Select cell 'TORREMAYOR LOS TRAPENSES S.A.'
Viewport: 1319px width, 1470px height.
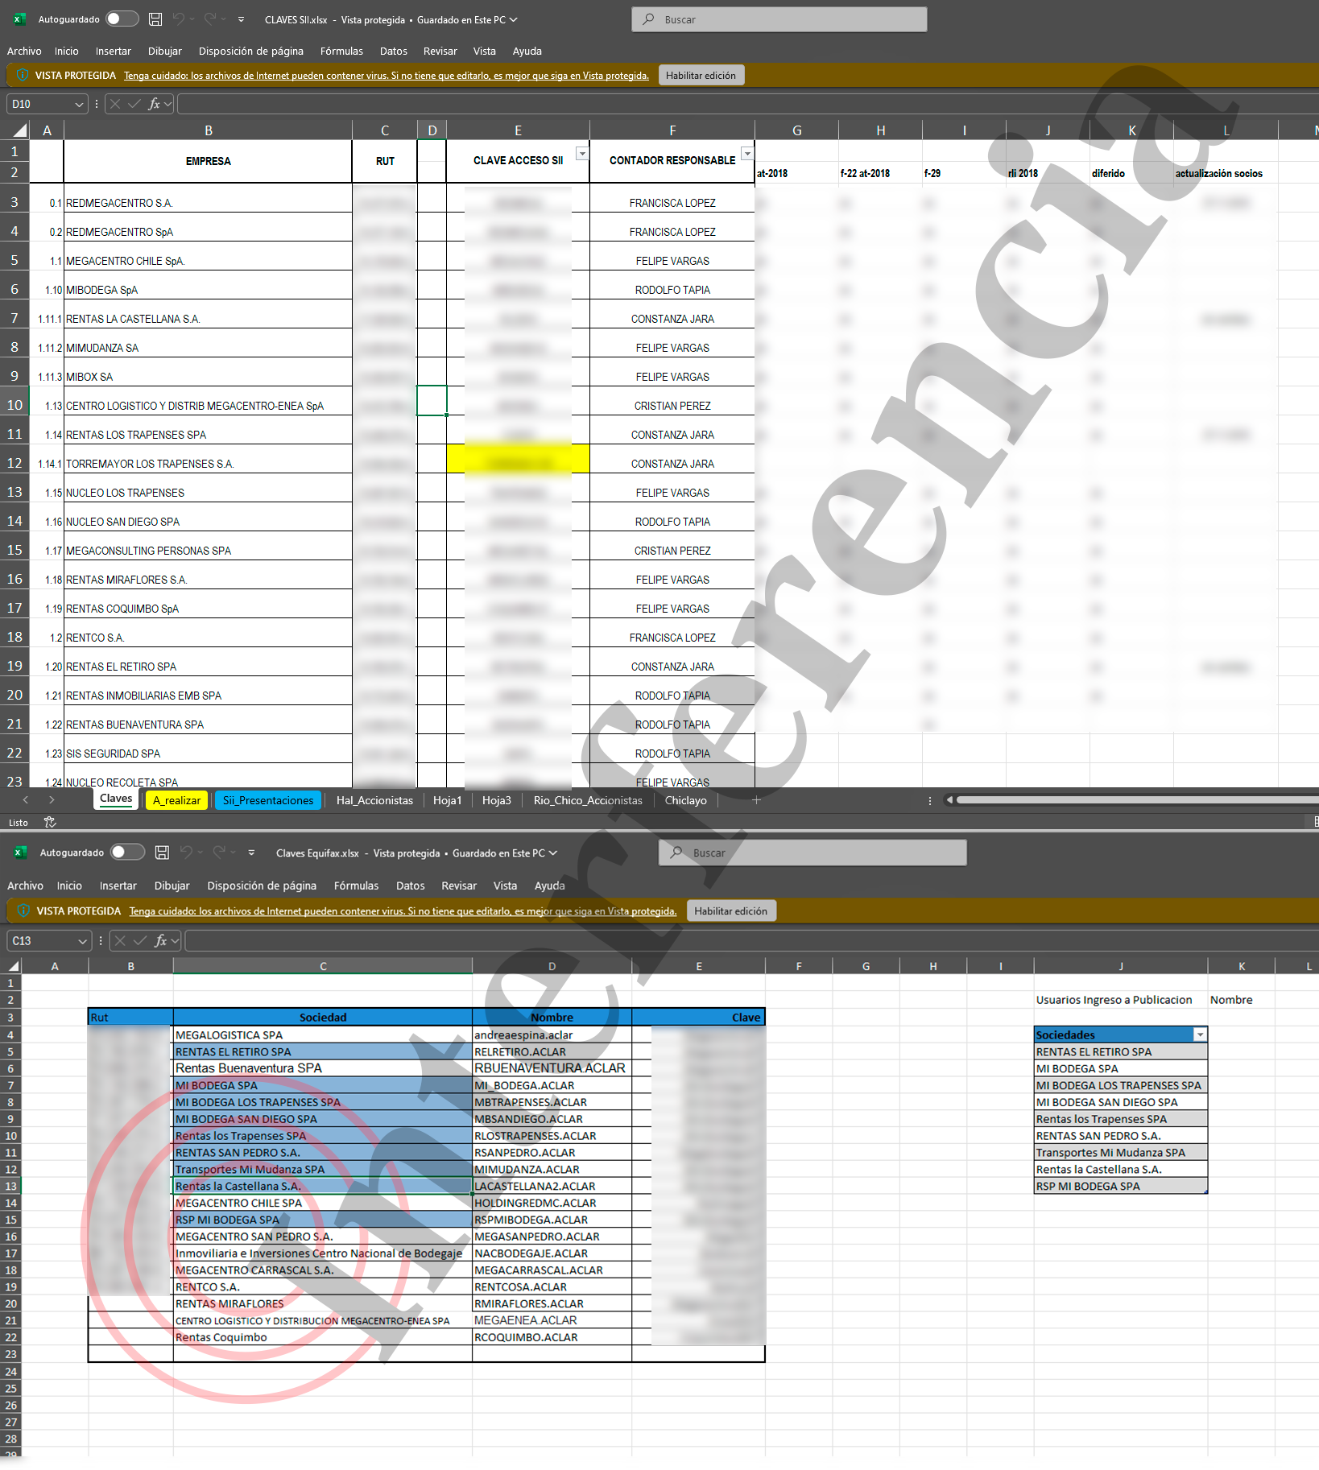(x=208, y=459)
